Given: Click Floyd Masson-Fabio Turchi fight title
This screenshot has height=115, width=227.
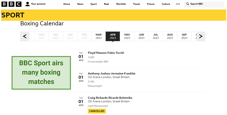Looking at the screenshot, I should (x=106, y=53).
